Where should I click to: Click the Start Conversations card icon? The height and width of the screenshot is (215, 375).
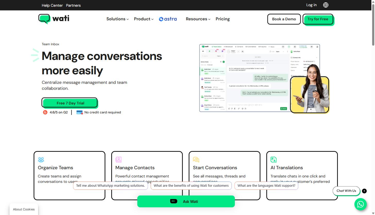tap(196, 160)
